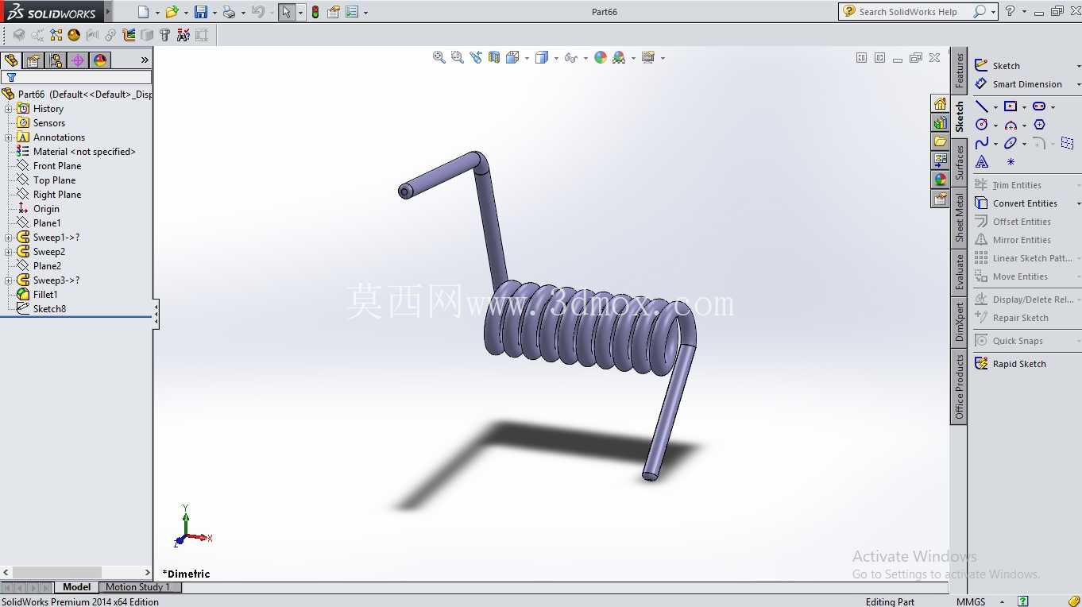
Task: Open File Explorer folder icon in task pane
Action: pos(941,142)
